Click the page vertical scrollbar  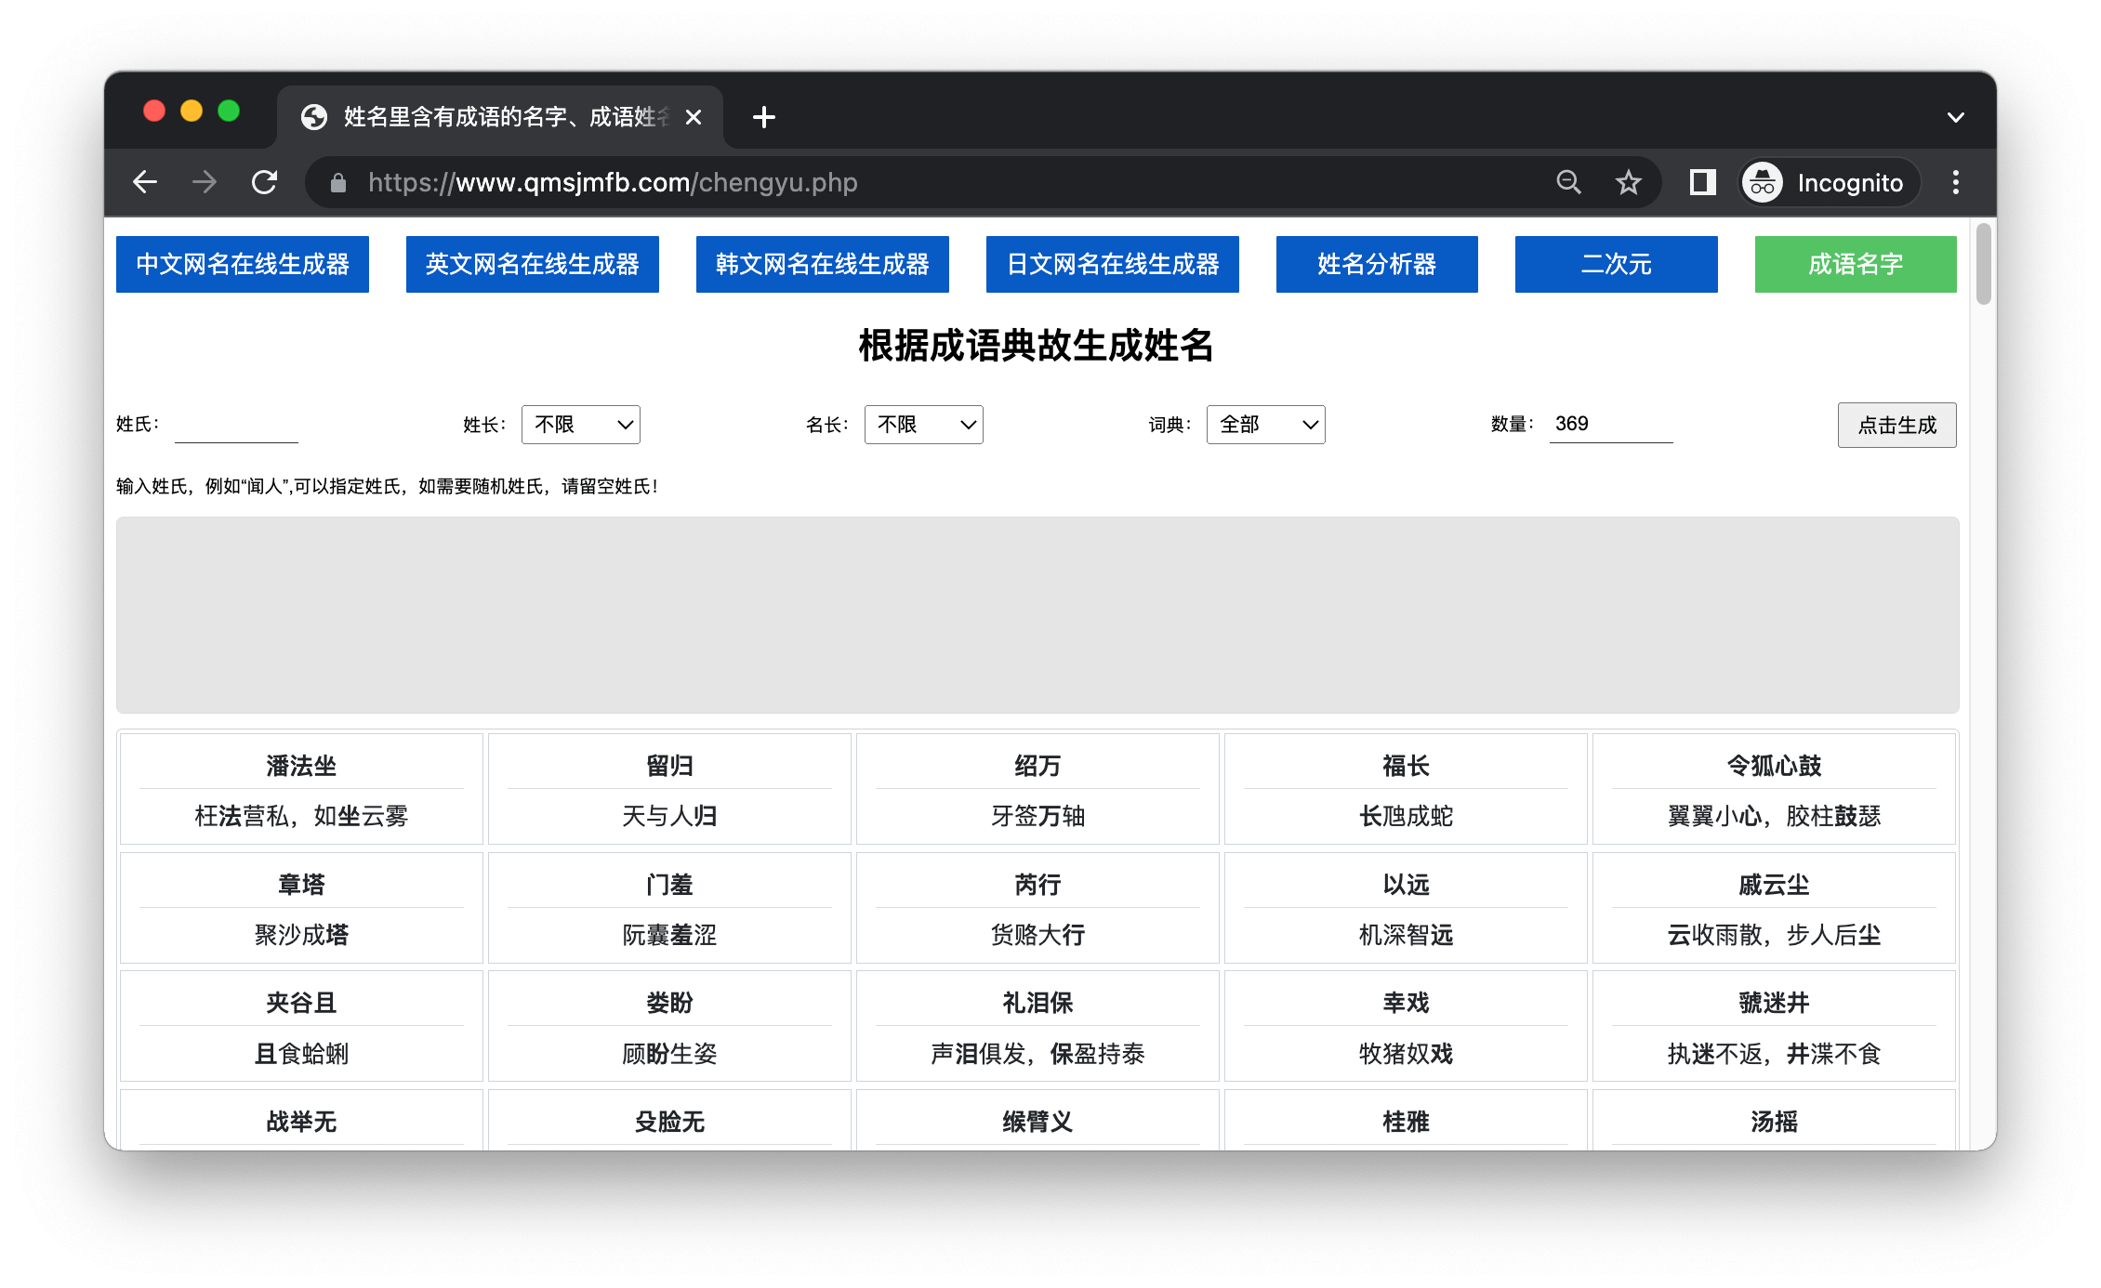pyautogui.click(x=1984, y=265)
